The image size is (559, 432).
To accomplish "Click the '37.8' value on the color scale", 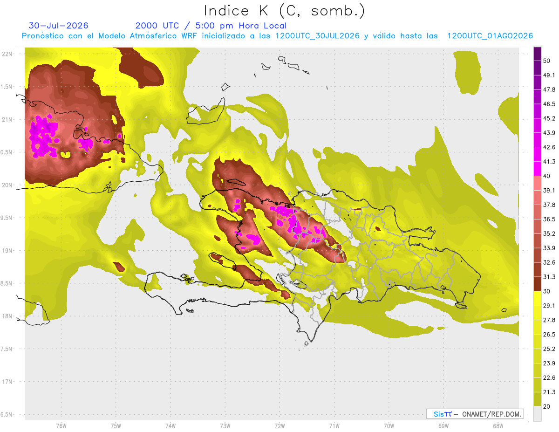I will pyautogui.click(x=549, y=205).
